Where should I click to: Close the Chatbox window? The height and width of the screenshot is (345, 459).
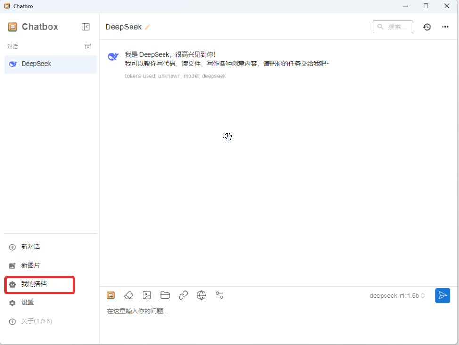click(x=447, y=6)
